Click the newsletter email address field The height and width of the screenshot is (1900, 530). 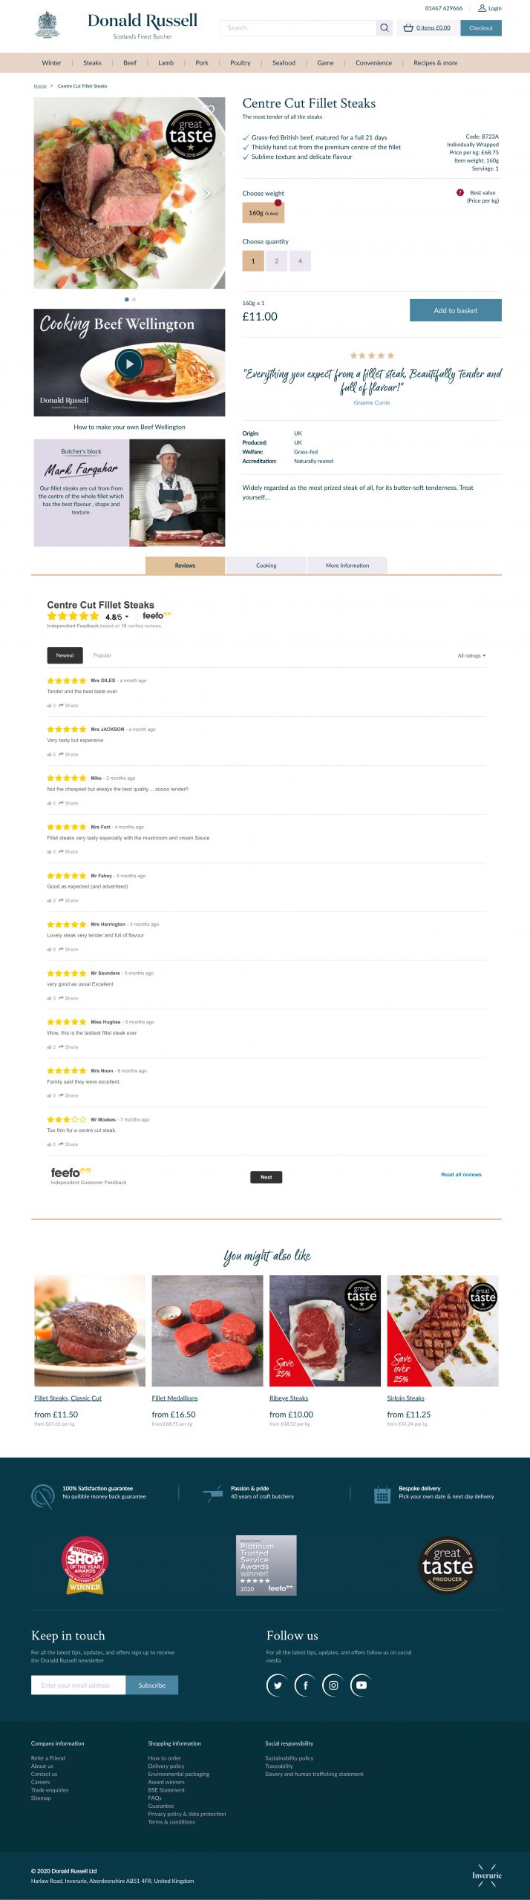pos(79,1686)
